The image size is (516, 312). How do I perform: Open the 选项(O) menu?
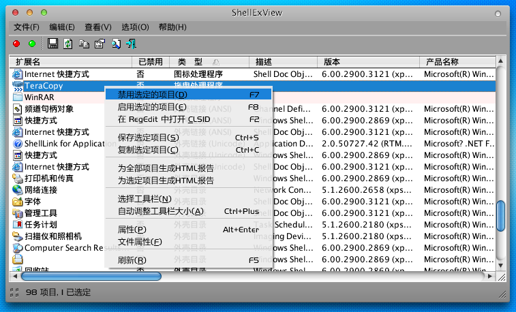(x=135, y=27)
